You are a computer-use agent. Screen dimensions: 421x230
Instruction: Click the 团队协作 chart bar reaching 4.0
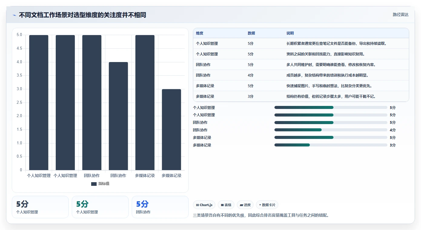pos(118,116)
